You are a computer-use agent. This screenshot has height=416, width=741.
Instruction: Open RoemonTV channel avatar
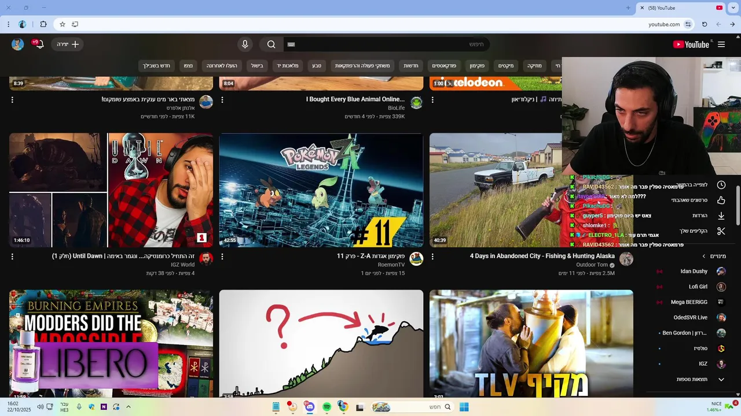(416, 259)
